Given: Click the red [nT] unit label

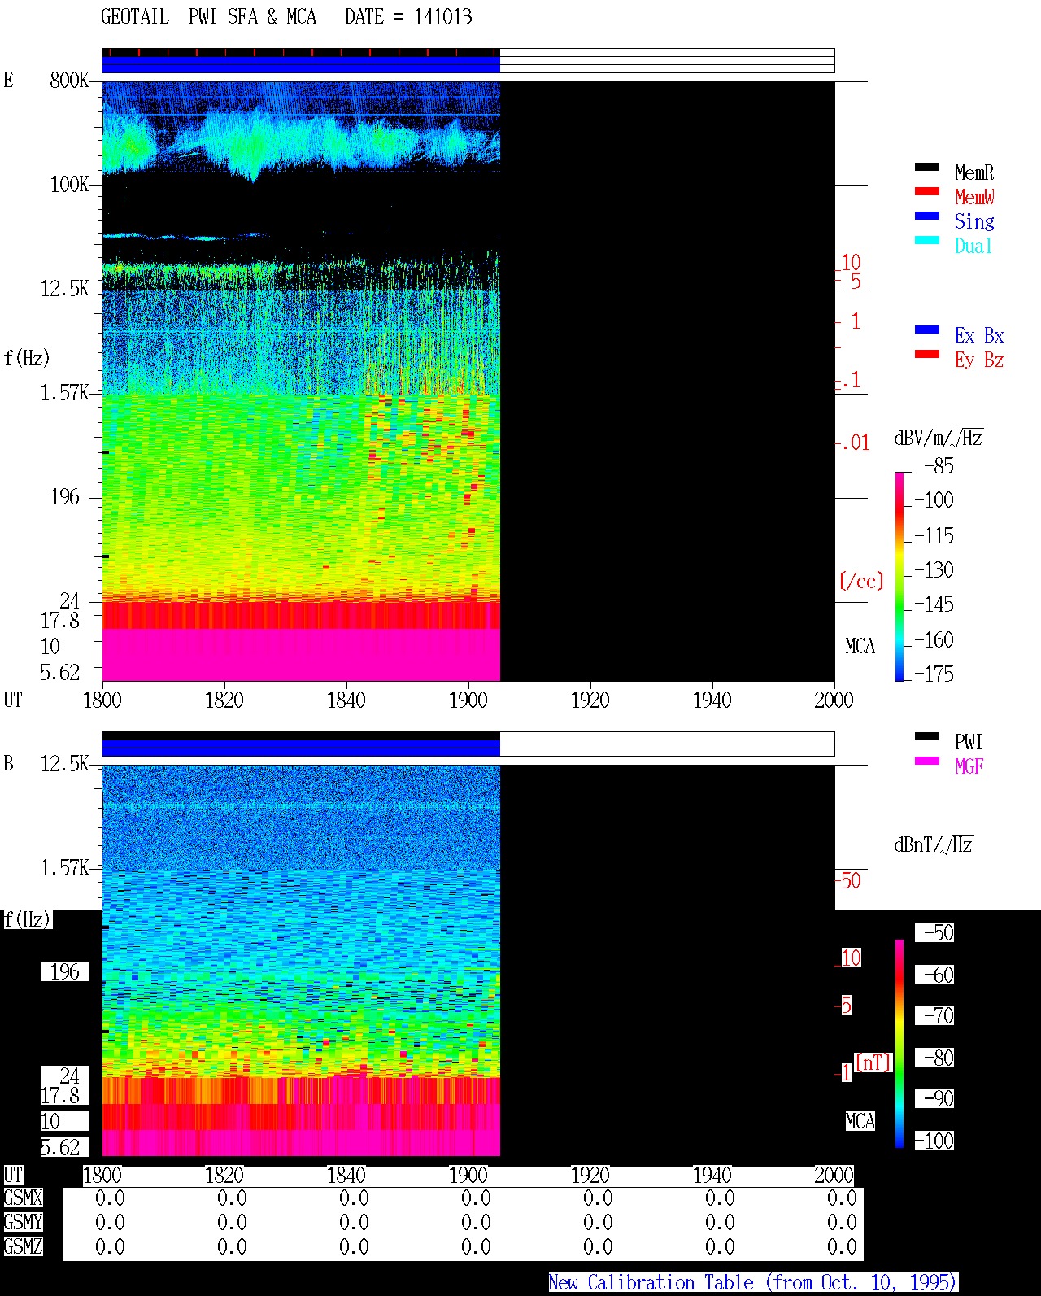Looking at the screenshot, I should (x=873, y=1063).
